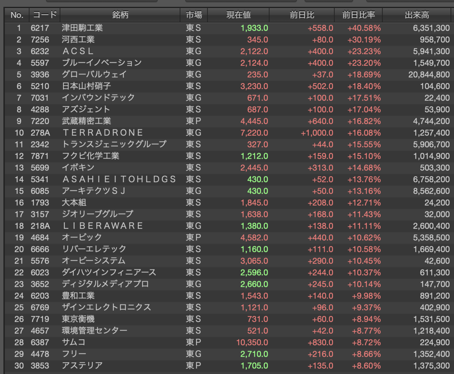Image resolution: width=454 pixels, height=374 pixels.
Task: Click the ＡＣＳＬ stock name
Action: [x=78, y=51]
